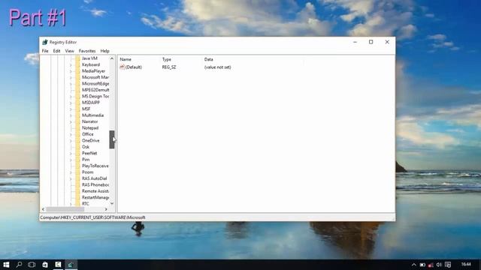Click the Data column header
Viewport: 481px width, 270px height.
coord(209,59)
